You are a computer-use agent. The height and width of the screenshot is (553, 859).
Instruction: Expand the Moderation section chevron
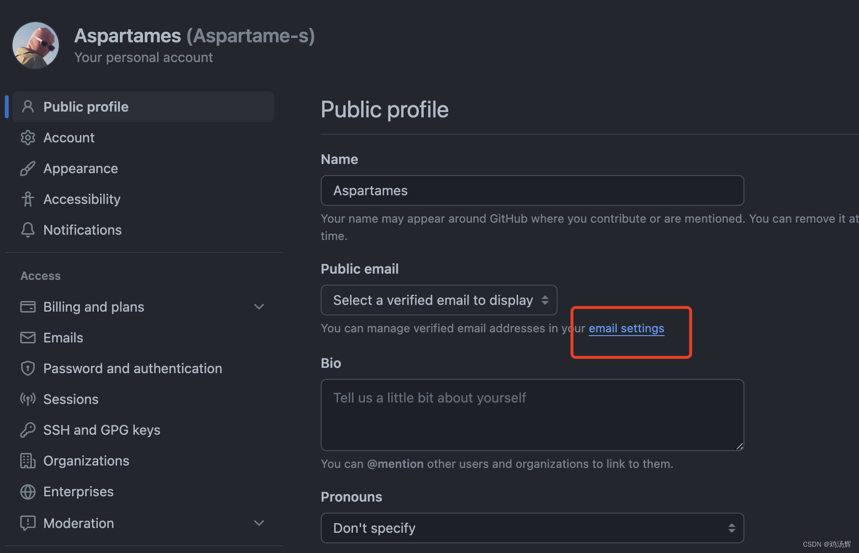click(259, 523)
